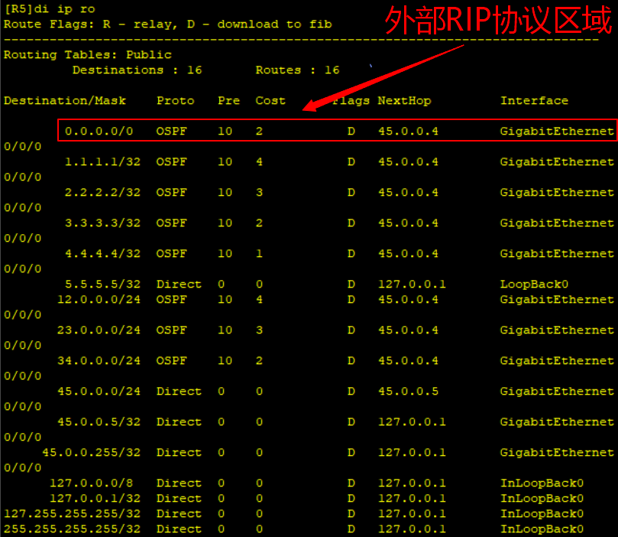Viewport: 618px width, 537px height.
Task: Click destination "23.0.0.0/24"
Action: point(99,330)
